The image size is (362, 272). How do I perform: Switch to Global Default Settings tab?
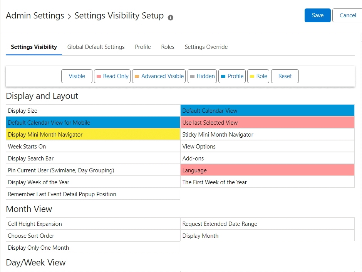point(96,47)
